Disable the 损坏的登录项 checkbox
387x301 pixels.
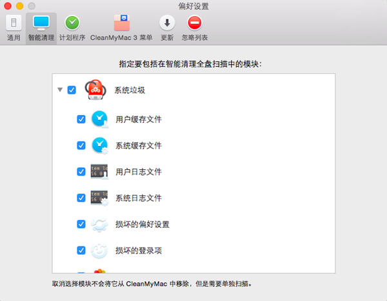(x=81, y=250)
